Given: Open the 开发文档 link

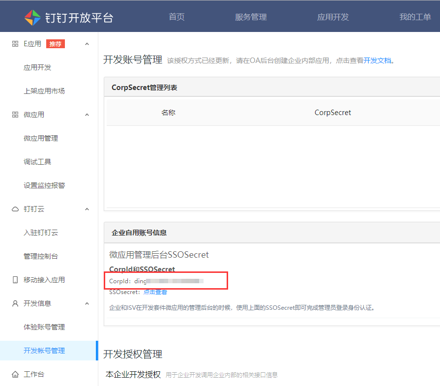Looking at the screenshot, I should pos(377,60).
